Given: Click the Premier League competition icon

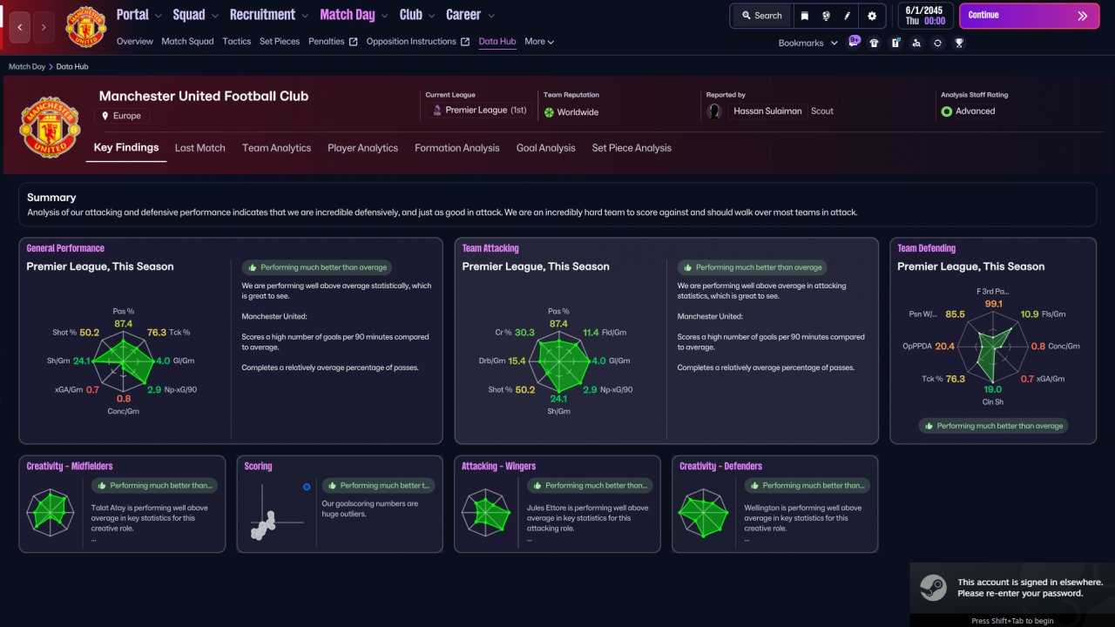Looking at the screenshot, I should coord(437,111).
